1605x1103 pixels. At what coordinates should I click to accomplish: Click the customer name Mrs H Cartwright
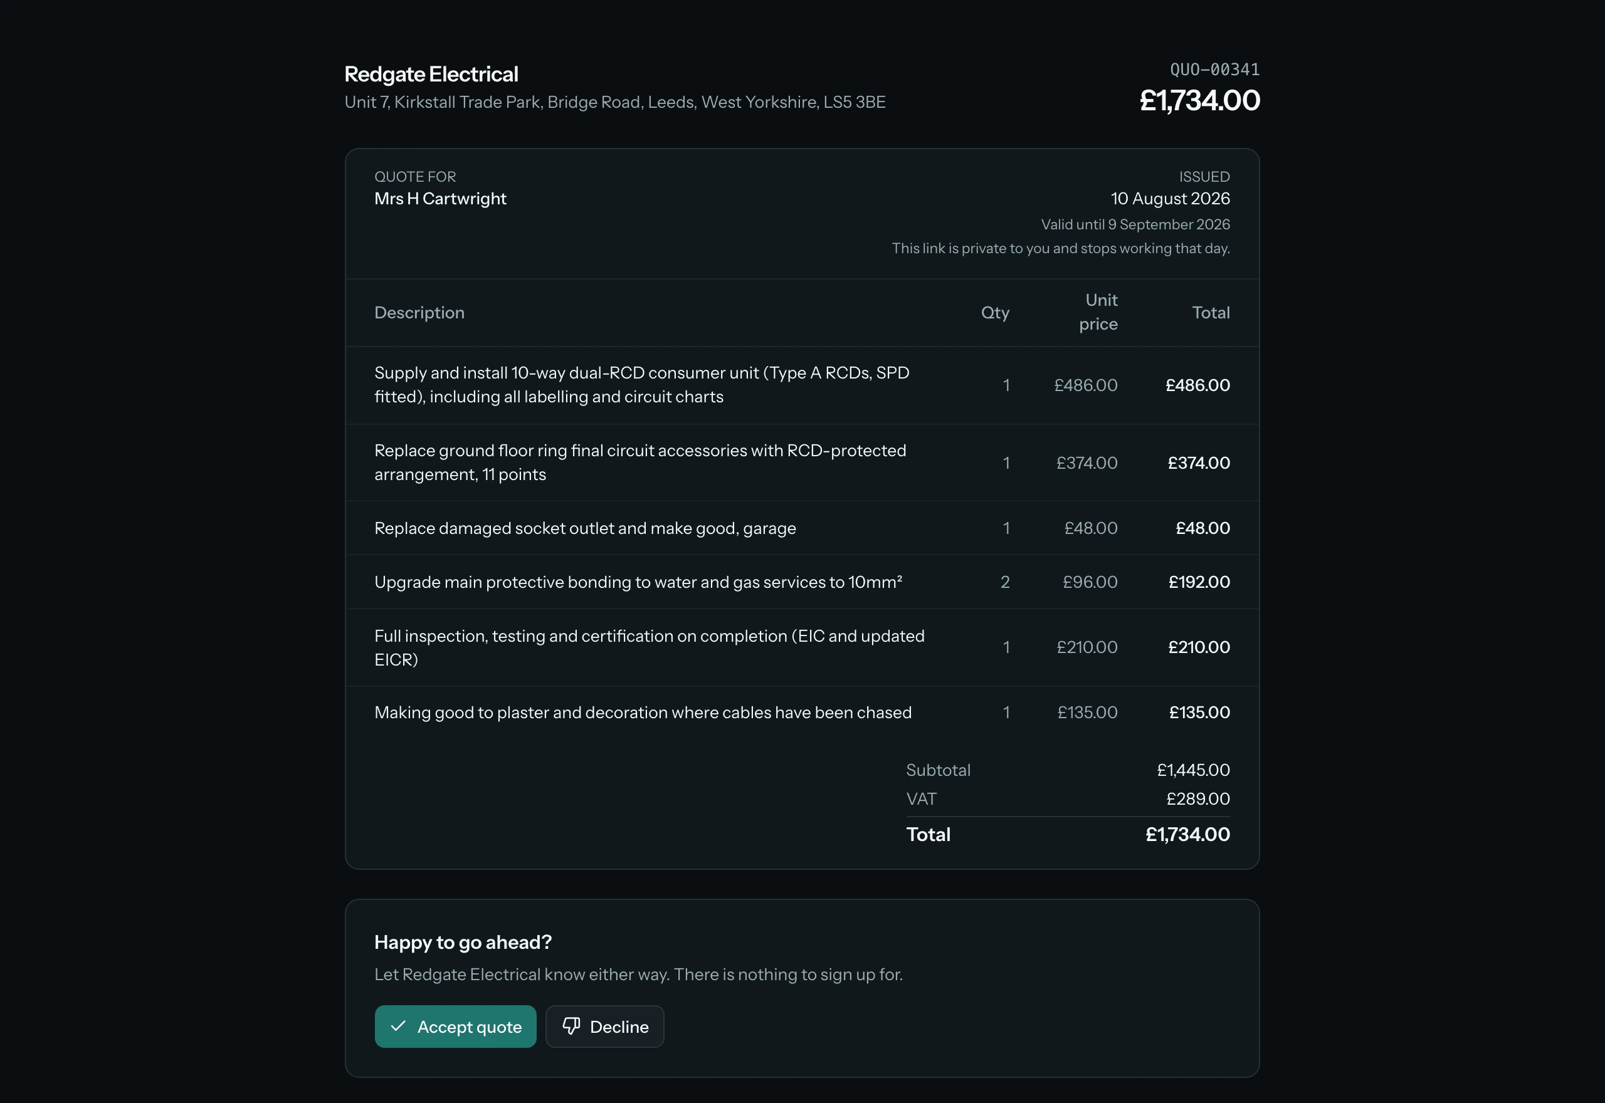[440, 198]
